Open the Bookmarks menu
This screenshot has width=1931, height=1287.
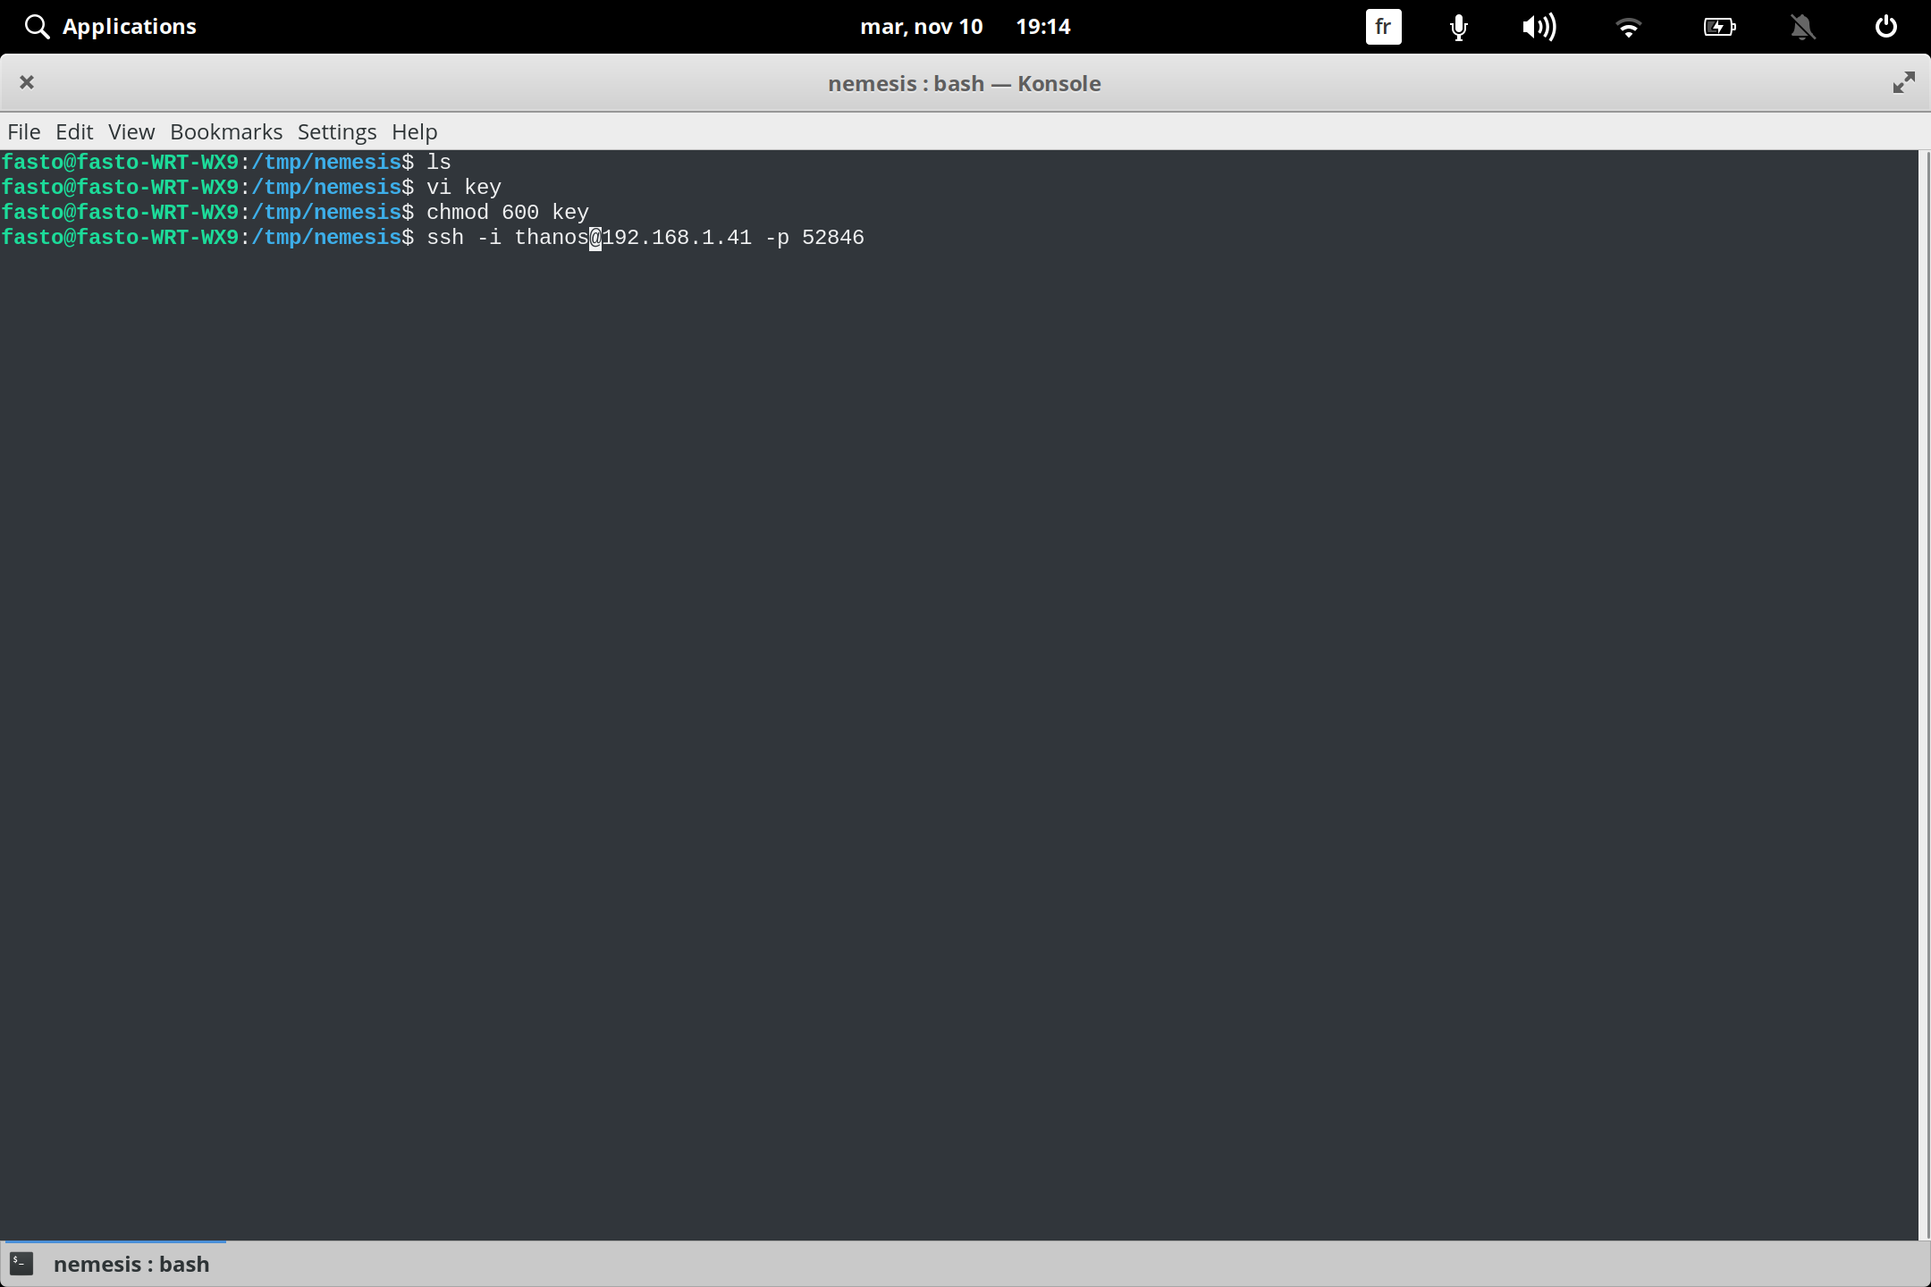click(225, 131)
